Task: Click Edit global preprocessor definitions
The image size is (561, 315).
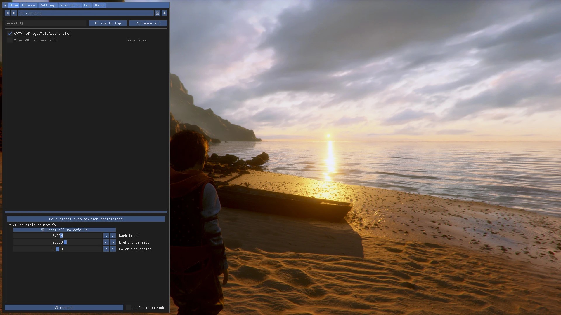Action: tap(86, 219)
